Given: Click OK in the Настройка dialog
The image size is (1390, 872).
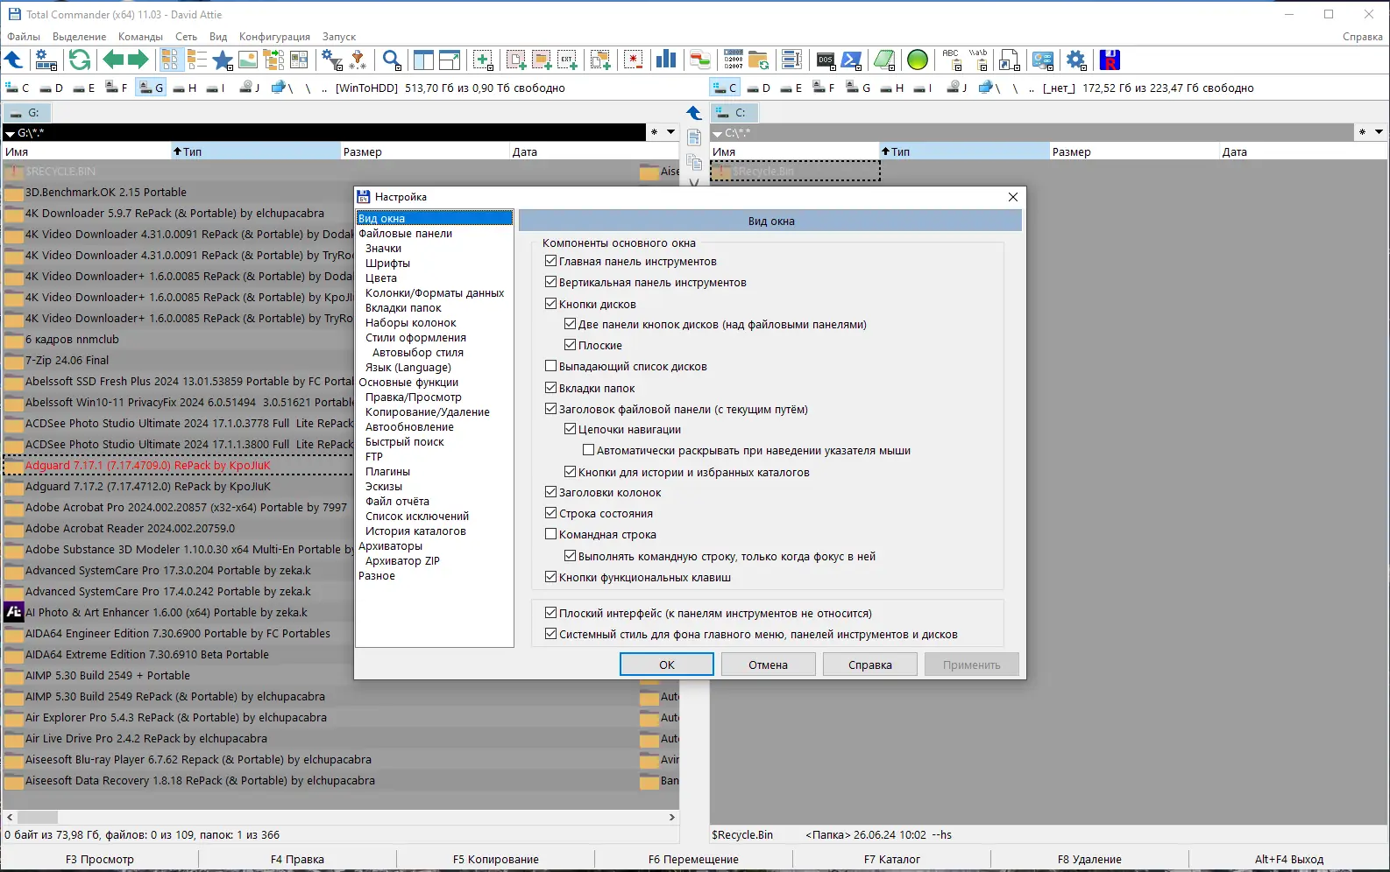Looking at the screenshot, I should click(667, 665).
